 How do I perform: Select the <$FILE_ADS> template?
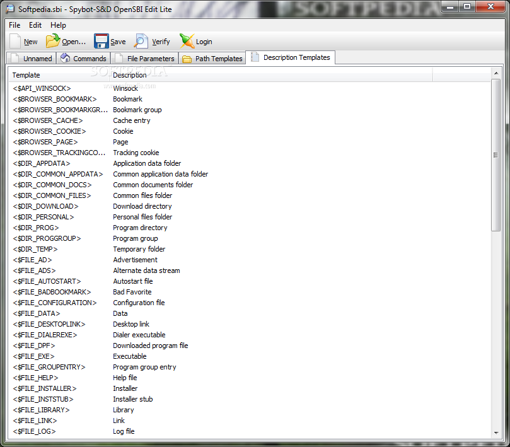34,270
